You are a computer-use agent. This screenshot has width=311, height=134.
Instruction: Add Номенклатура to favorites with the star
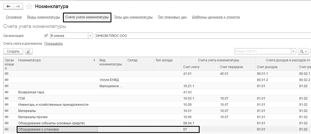tap(29, 6)
